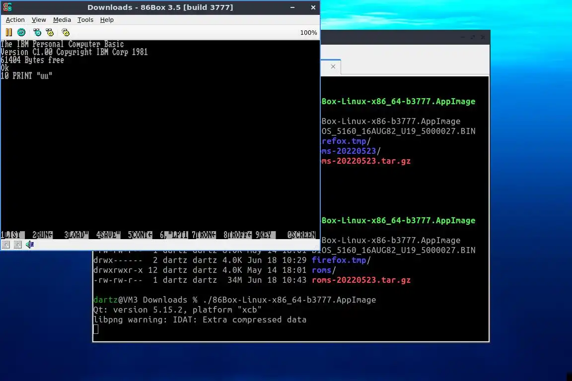
Task: Click the 4SAVE function key label
Action: click(108, 235)
